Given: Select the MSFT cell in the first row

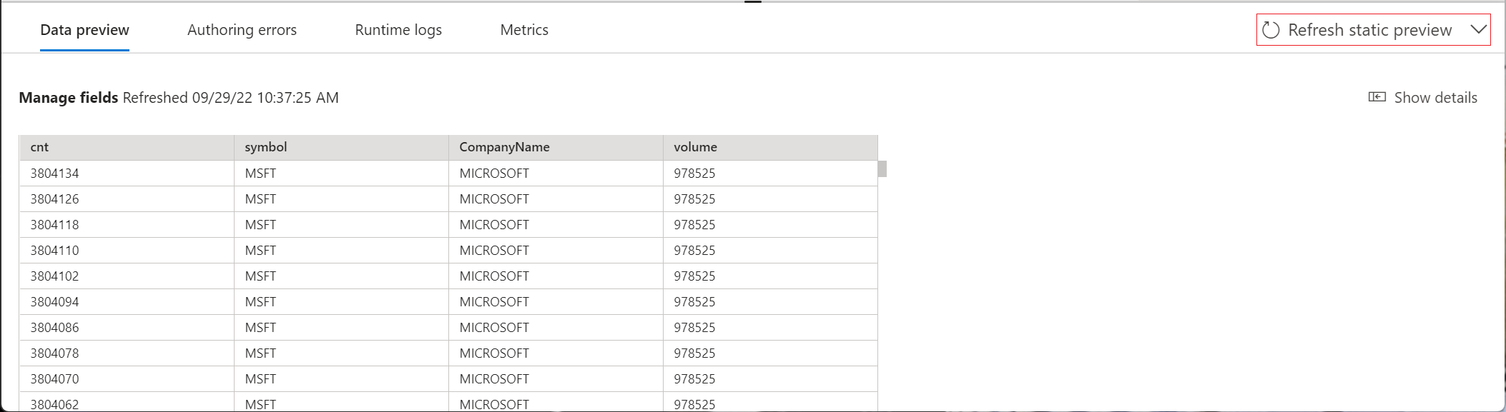Looking at the screenshot, I should (260, 173).
